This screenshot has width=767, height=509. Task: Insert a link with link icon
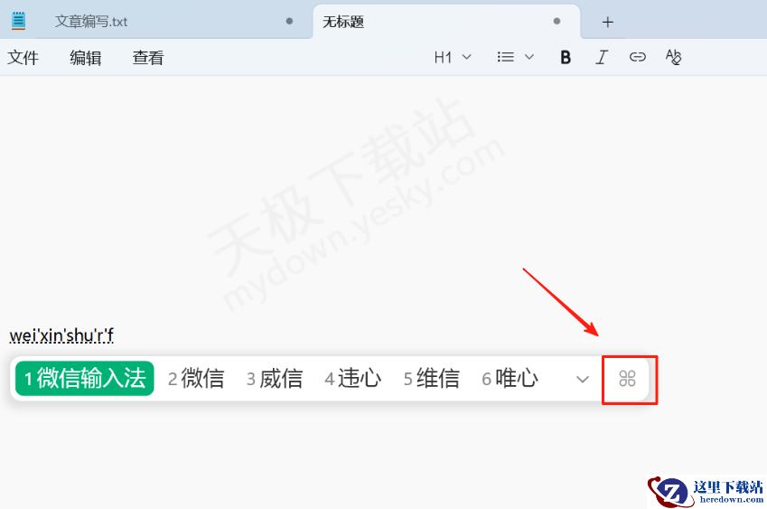click(x=638, y=57)
